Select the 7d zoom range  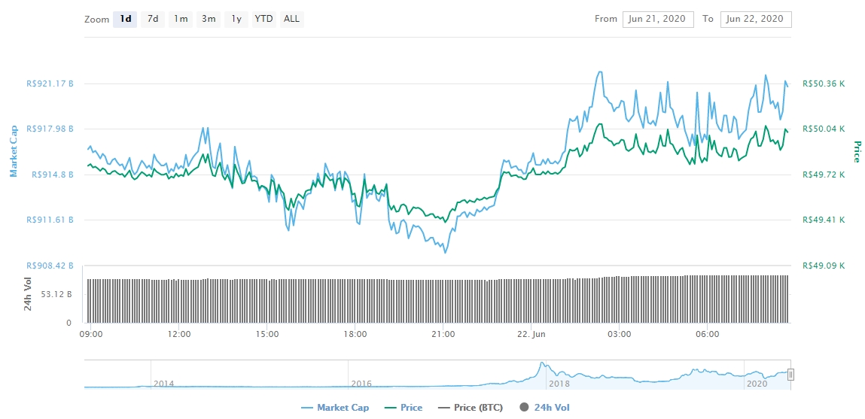tap(153, 20)
